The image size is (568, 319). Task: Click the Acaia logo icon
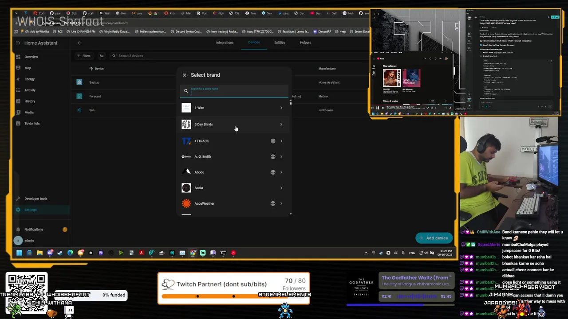(186, 188)
